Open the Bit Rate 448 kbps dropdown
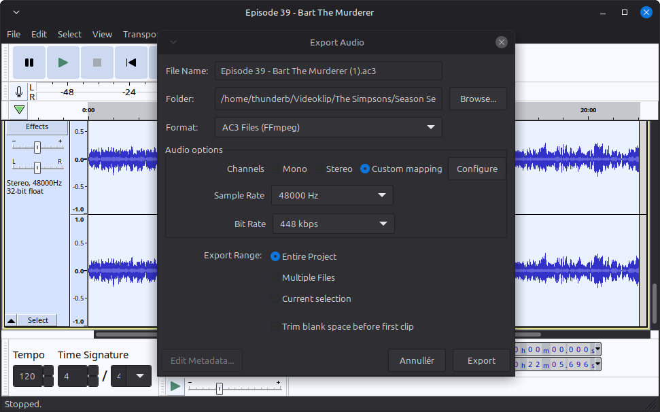The image size is (660, 412). 333,224
